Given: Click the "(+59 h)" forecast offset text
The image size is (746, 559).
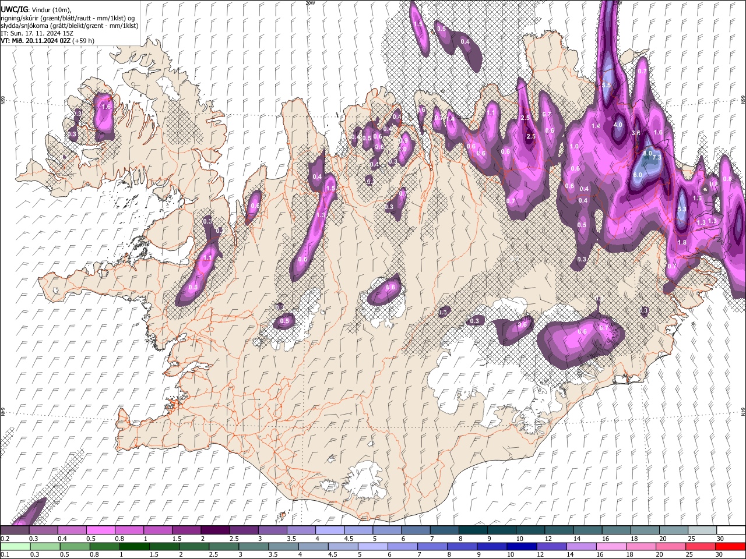Looking at the screenshot, I should pos(83,41).
